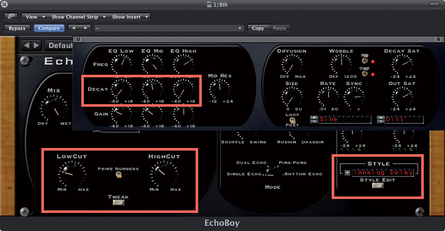The width and height of the screenshot is (445, 231).
Task: Open Style dropdown arrow beside Analog Delay
Action: (347, 173)
